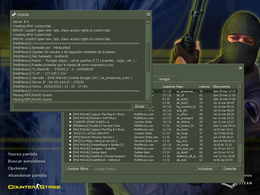The image size is (260, 195).
Task: Open Buscar servidores from the main menu
Action: pos(26,161)
